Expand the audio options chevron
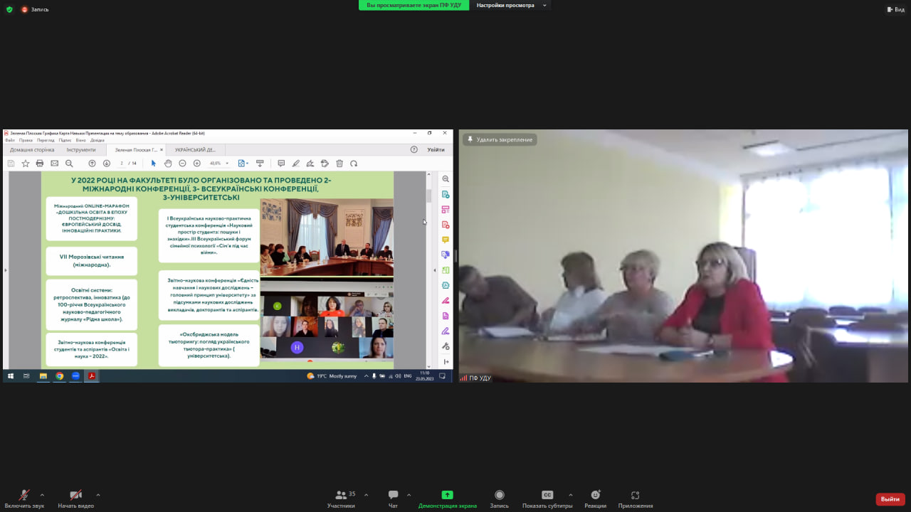Viewport: 911px width, 512px height. pos(42,495)
